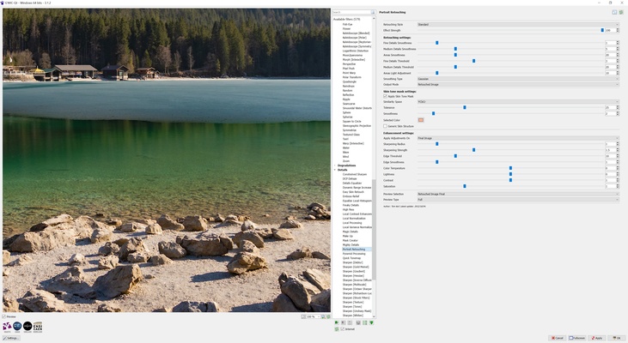The image size is (628, 343).
Task: Click the G'MIC logo at bottom left
Action: pyautogui.click(x=7, y=327)
